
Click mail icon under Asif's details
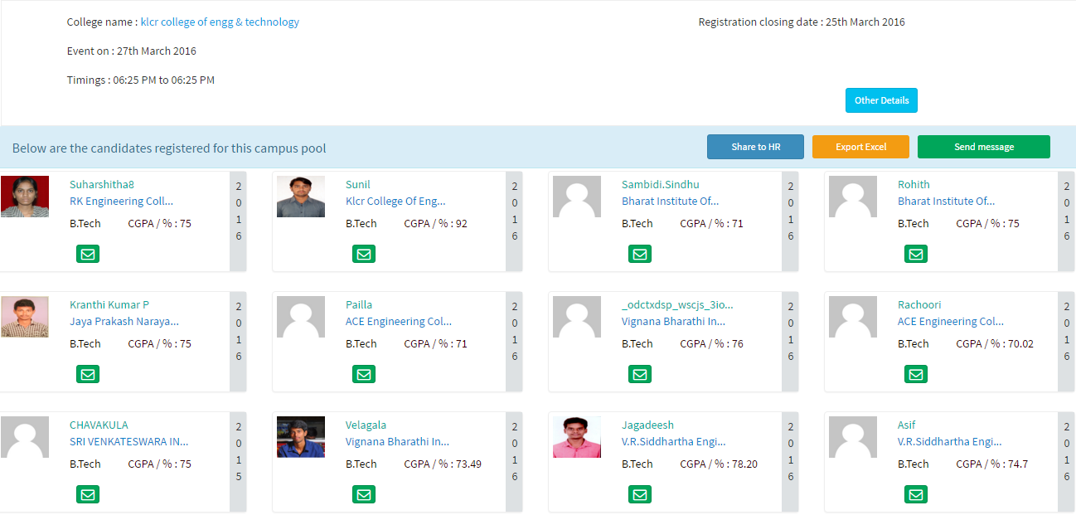(916, 494)
